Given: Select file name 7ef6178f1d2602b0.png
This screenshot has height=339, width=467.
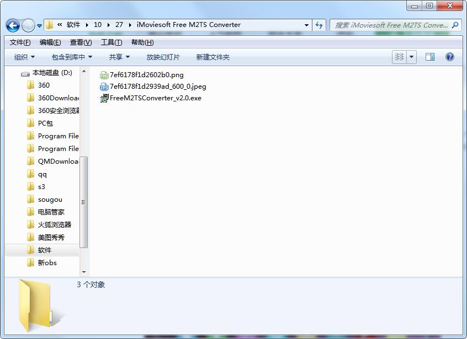Looking at the screenshot, I should 146,75.
